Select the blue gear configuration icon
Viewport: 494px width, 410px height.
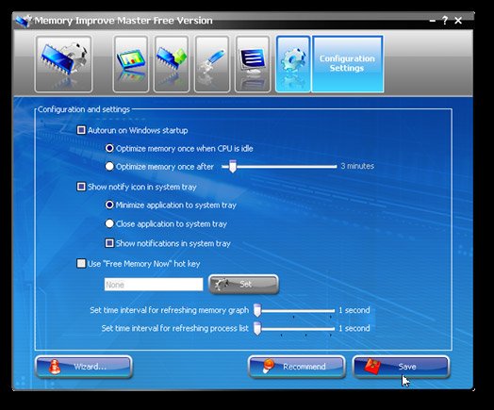click(x=293, y=64)
